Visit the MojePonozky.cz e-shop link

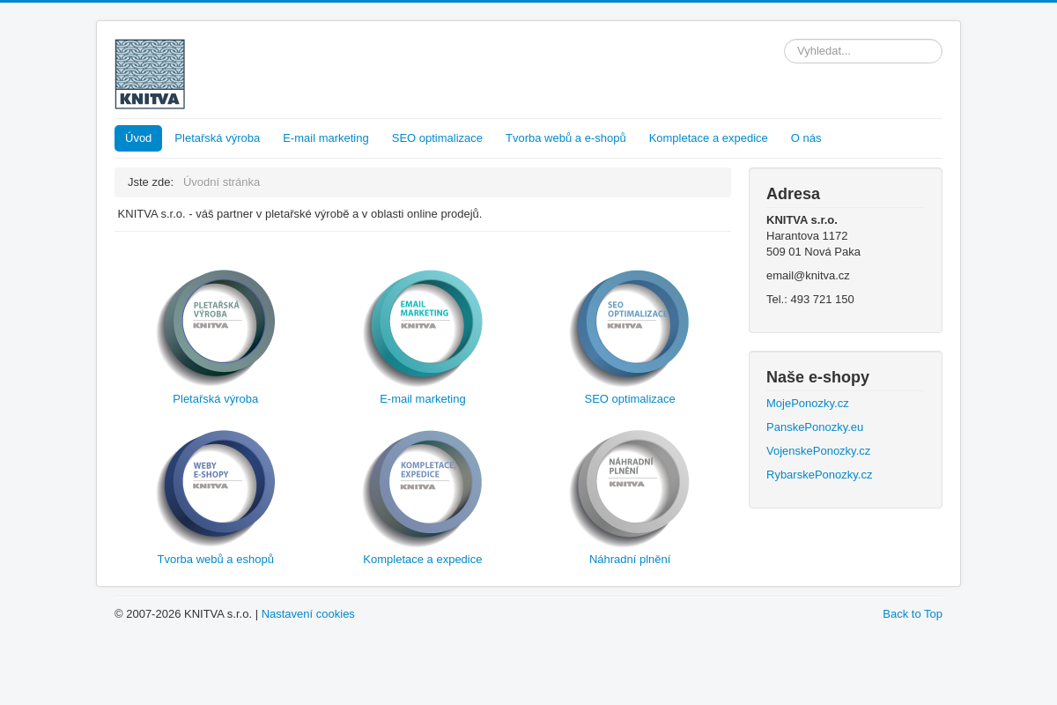(x=807, y=404)
